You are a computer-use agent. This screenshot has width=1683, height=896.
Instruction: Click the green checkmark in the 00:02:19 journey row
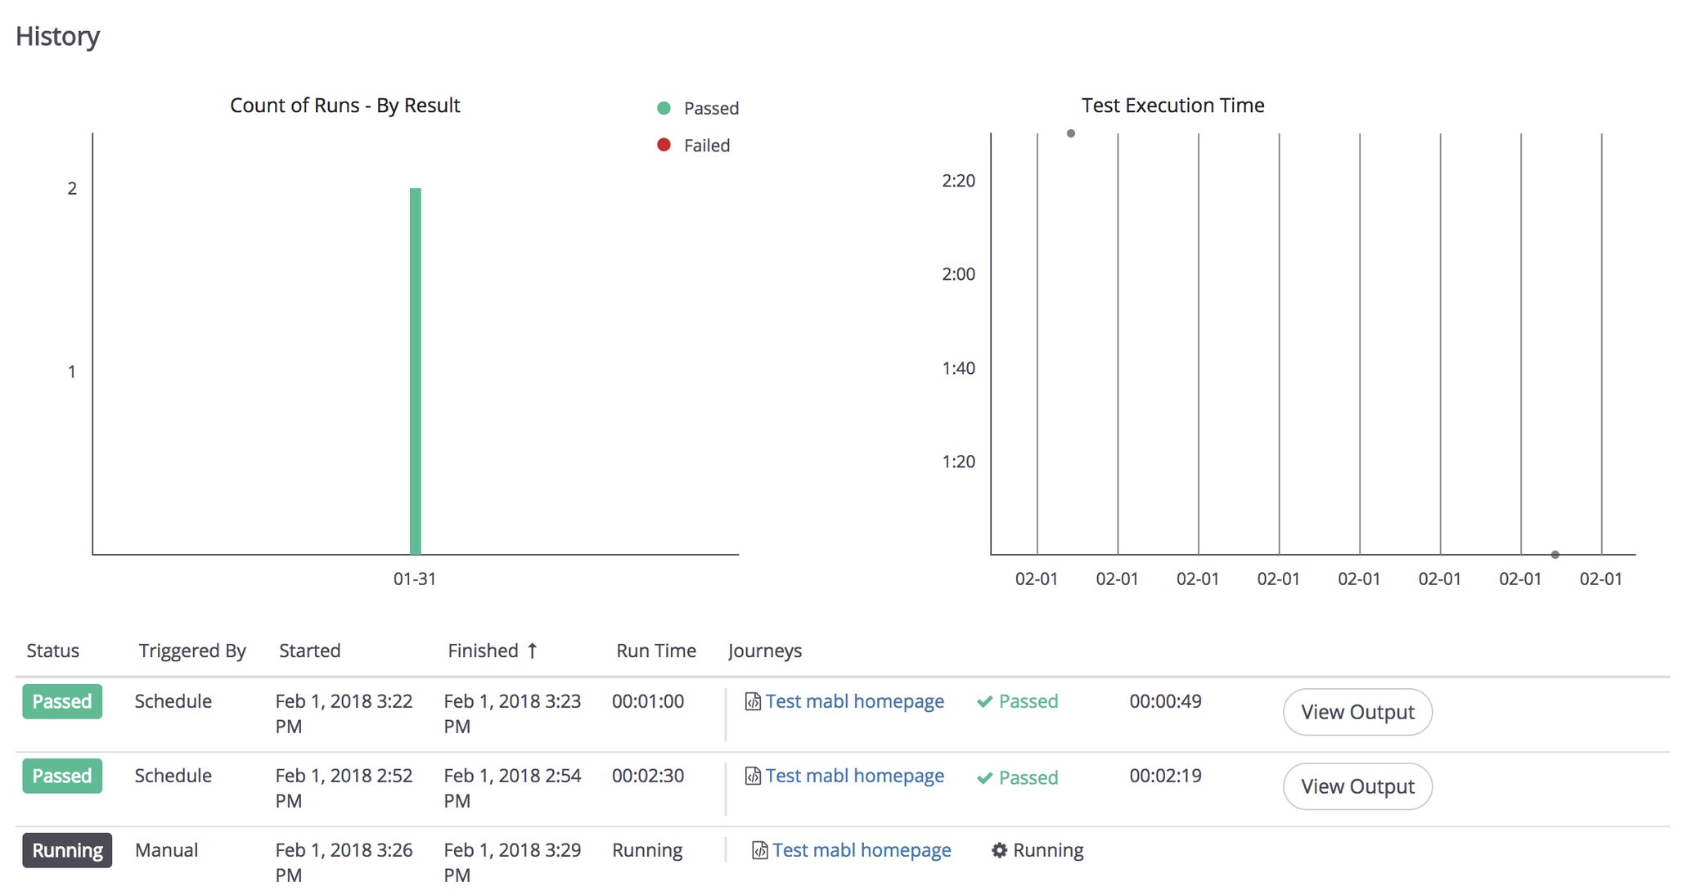985,778
